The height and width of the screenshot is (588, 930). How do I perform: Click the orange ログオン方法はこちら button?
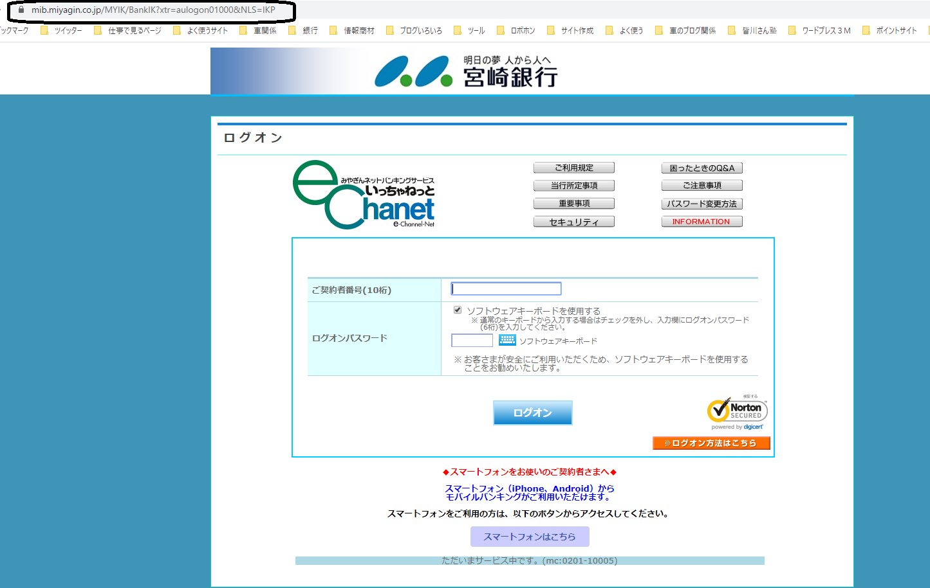711,443
